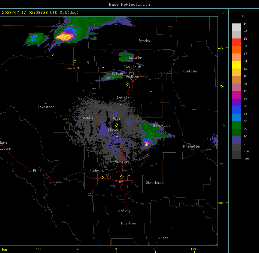Click the Innisfail city label
This screenshot has height=253, width=259.
125,98
